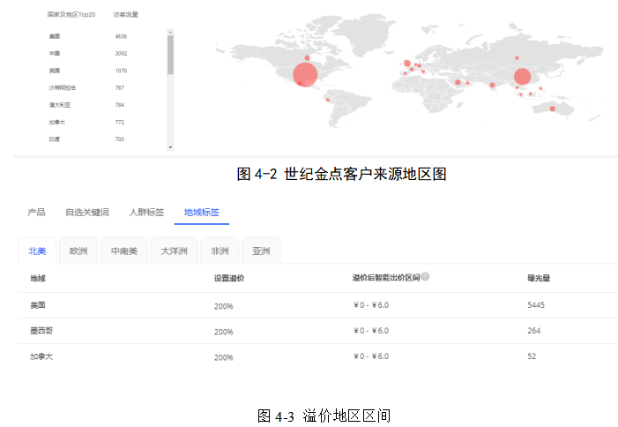Click visitor count 3092
The width and height of the screenshot is (618, 427).
pos(121,53)
